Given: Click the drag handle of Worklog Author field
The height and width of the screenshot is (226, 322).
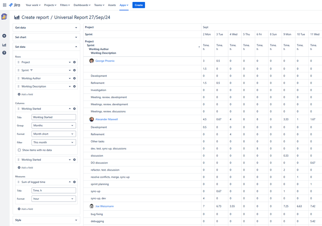Looking at the screenshot, I should coord(18,78).
